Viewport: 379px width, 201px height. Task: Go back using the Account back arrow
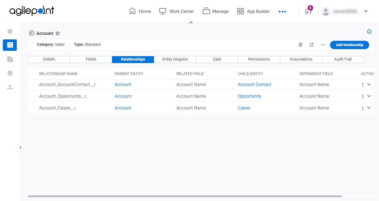(32, 33)
